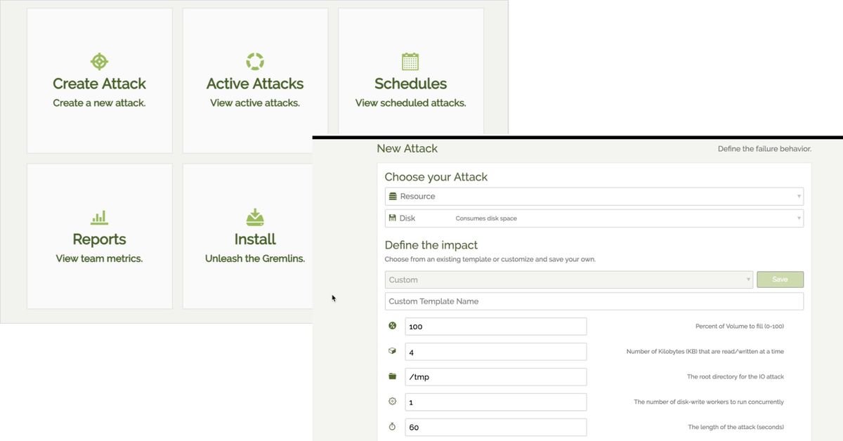Image resolution: width=843 pixels, height=441 pixels.
Task: Open the Install title link
Action: pyautogui.click(x=255, y=239)
